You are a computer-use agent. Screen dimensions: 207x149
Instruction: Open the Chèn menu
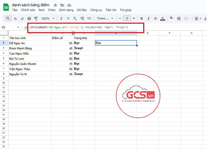[52, 10]
